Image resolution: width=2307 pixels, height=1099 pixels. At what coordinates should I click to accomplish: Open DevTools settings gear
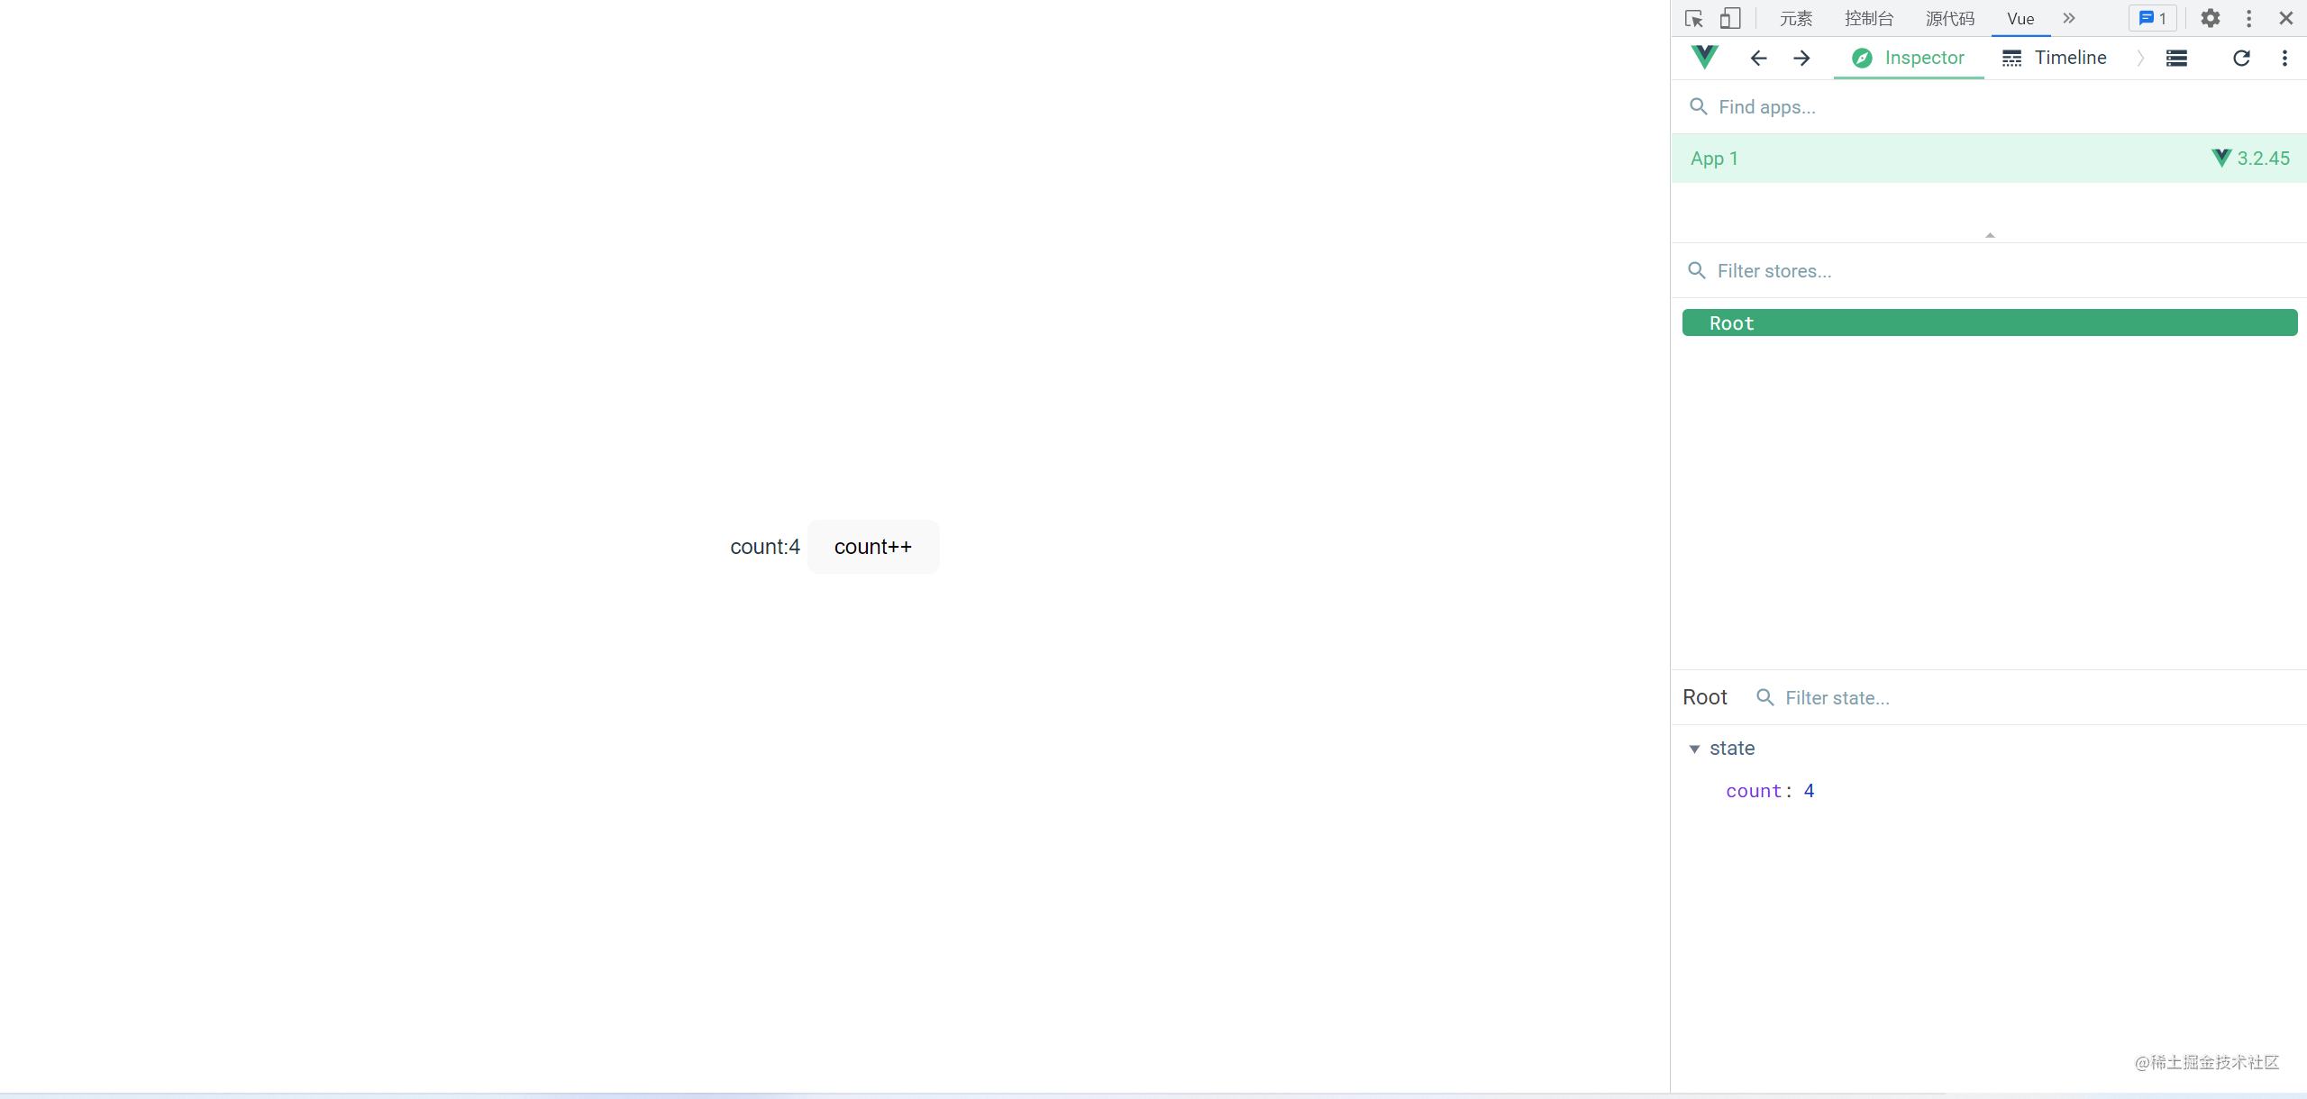2210,18
